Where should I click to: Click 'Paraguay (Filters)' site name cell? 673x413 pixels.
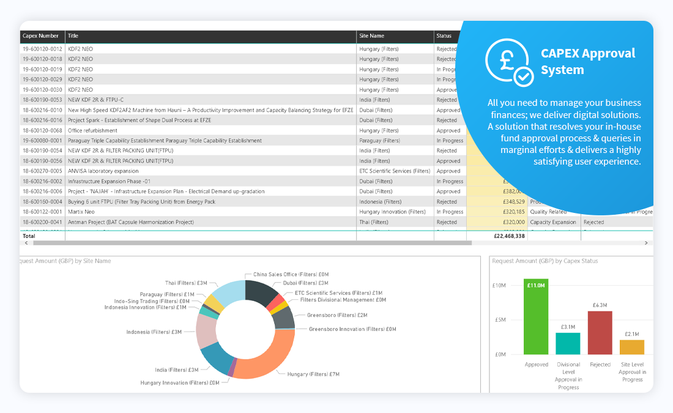click(379, 141)
